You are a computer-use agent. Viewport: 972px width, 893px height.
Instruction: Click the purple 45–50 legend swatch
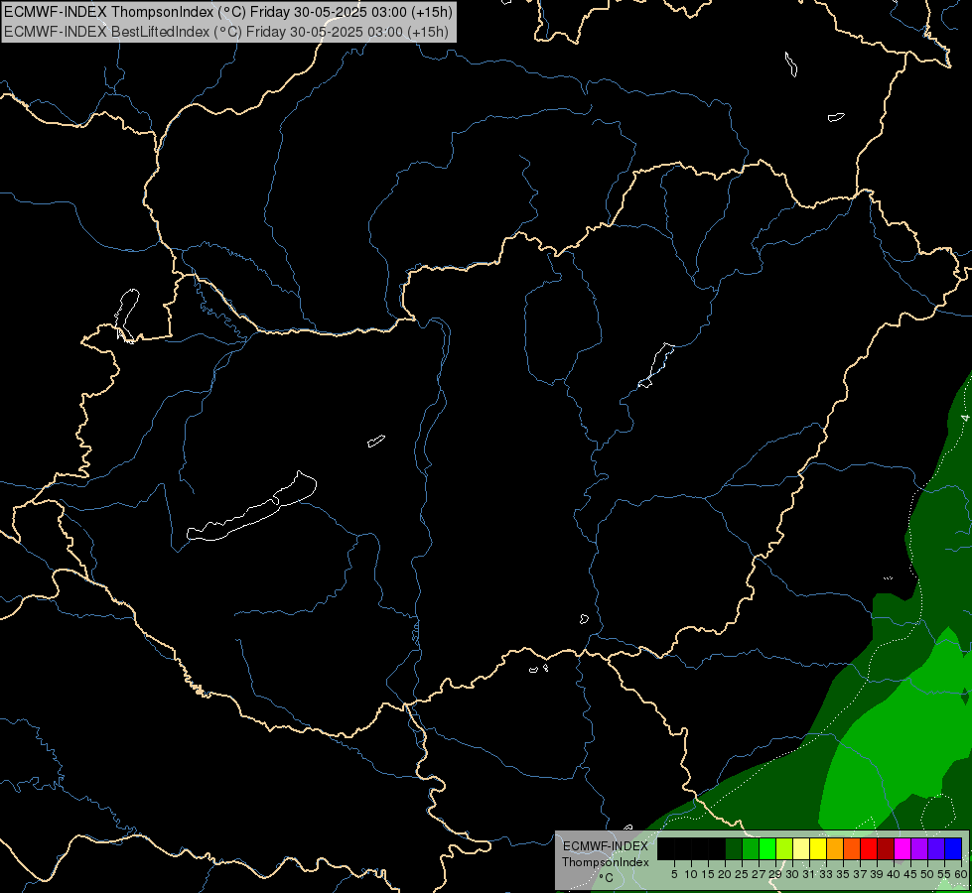[919, 848]
